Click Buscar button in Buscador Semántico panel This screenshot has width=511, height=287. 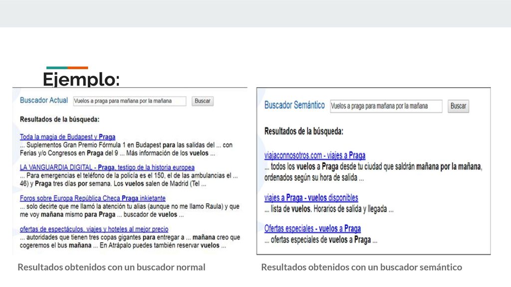point(458,106)
